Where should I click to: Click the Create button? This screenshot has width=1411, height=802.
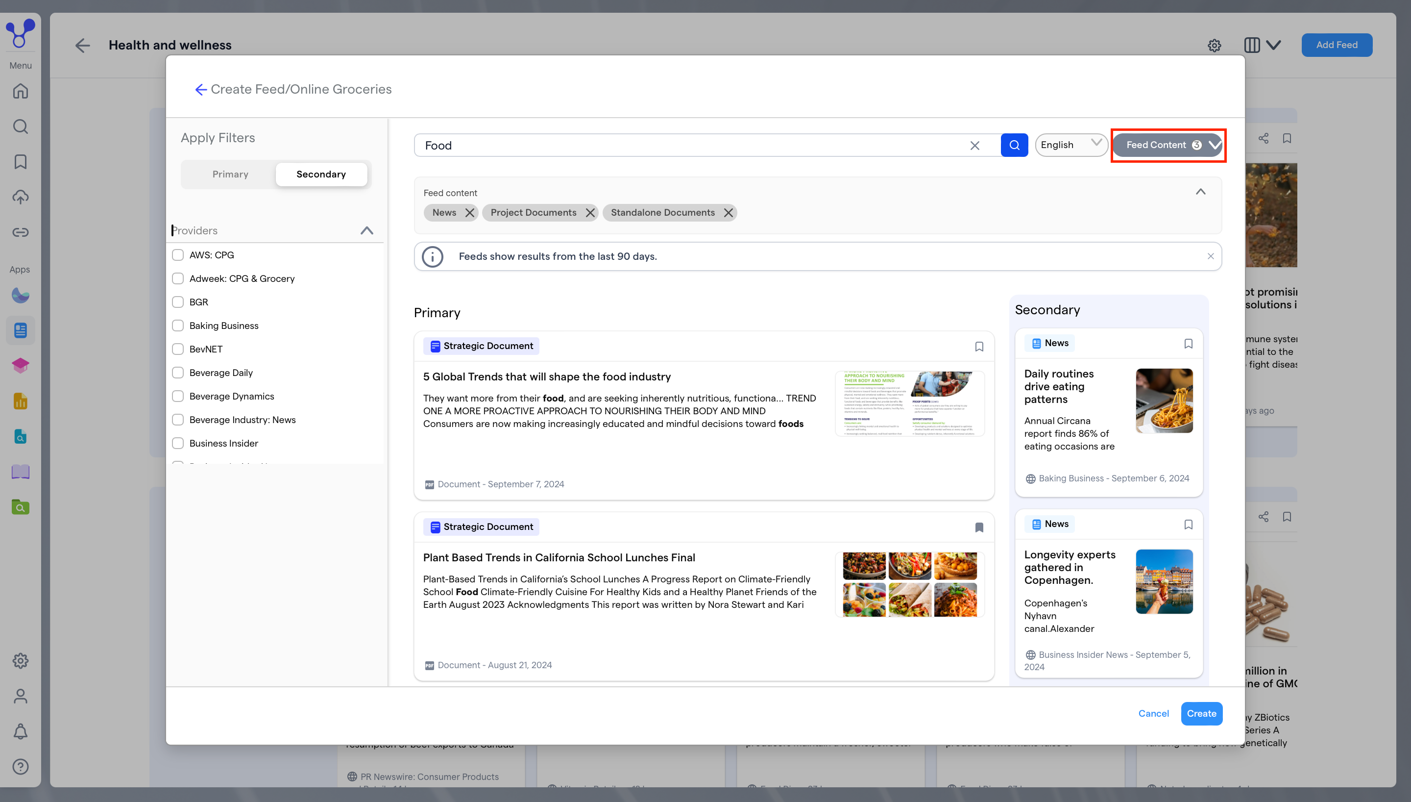pyautogui.click(x=1202, y=713)
